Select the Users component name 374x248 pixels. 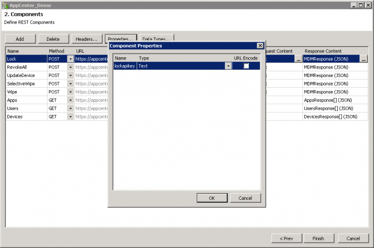(27, 108)
